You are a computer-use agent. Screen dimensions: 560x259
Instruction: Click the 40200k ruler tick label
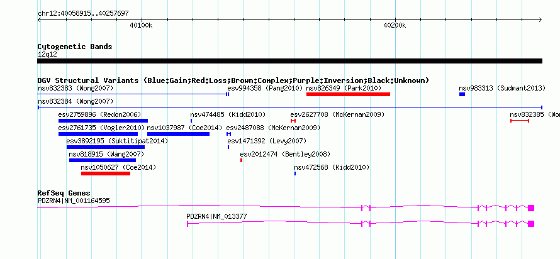point(395,26)
